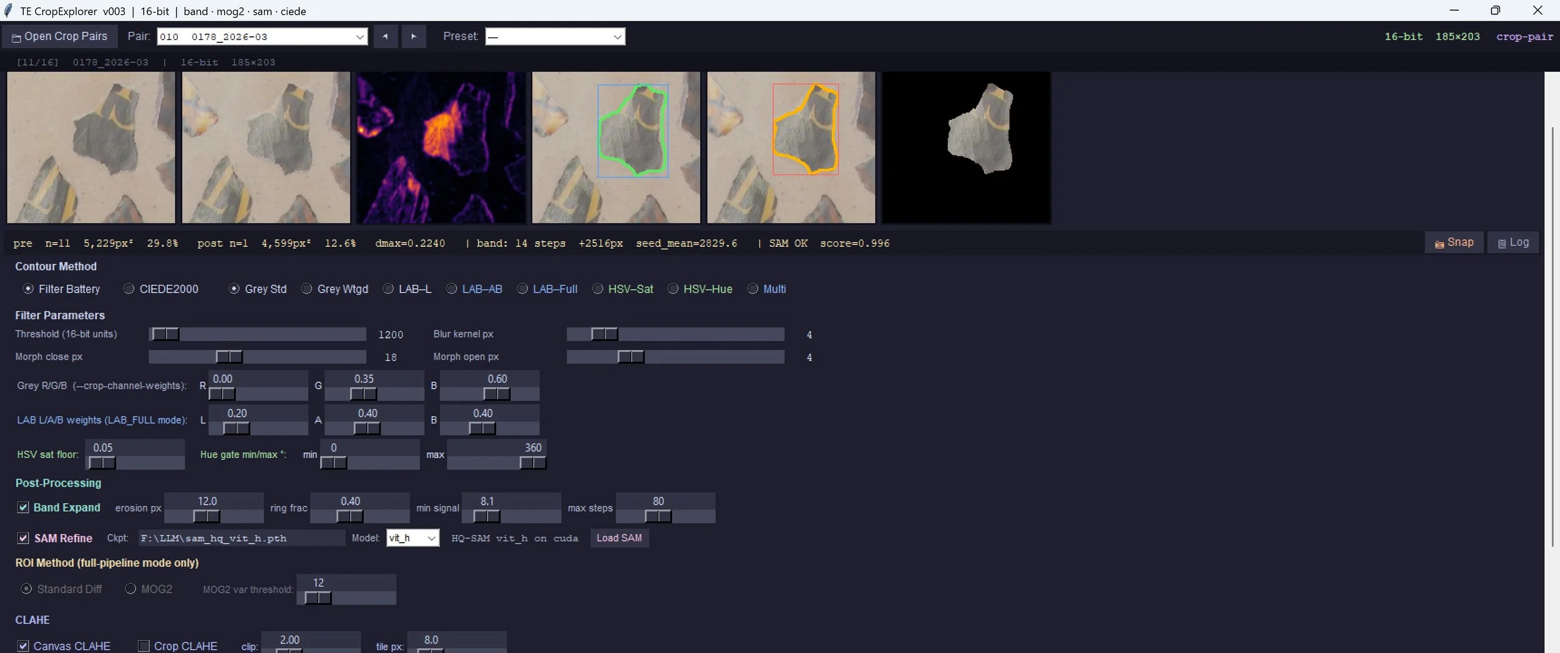
Task: Go to the next crop pair arrow
Action: (414, 36)
